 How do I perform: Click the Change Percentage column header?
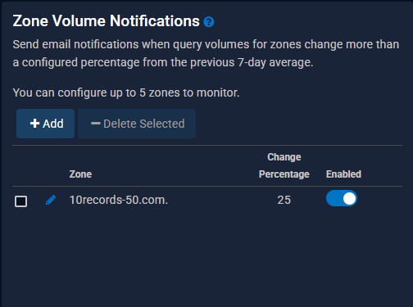click(x=284, y=165)
